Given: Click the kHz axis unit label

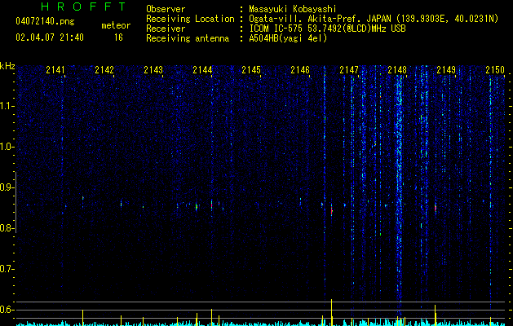Looking at the screenshot, I should click(x=7, y=66).
